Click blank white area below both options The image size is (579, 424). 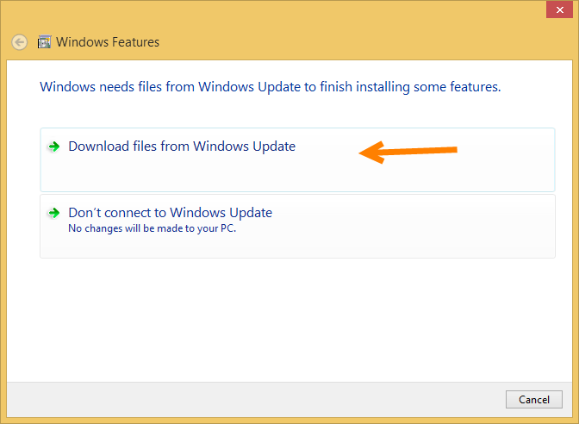(x=293, y=319)
